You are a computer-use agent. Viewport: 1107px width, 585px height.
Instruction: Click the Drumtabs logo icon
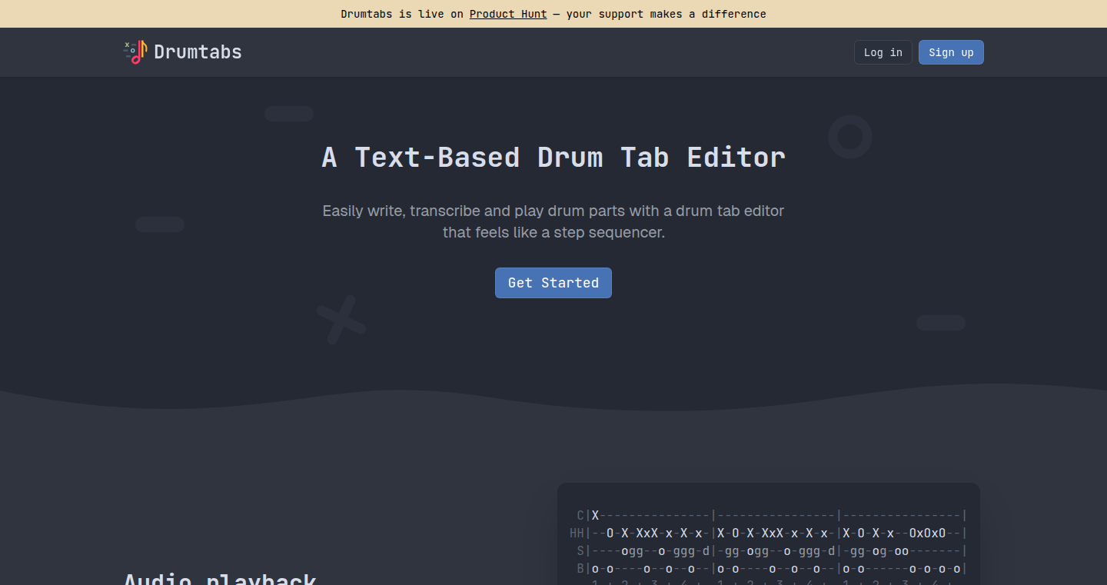tap(135, 52)
